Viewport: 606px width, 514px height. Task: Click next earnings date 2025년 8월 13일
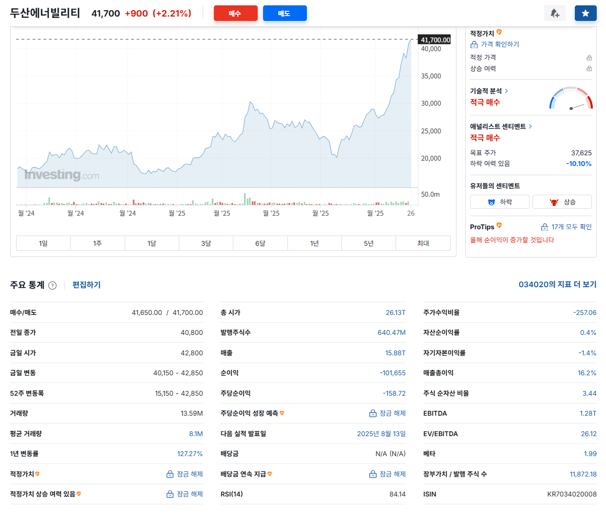pyautogui.click(x=381, y=434)
